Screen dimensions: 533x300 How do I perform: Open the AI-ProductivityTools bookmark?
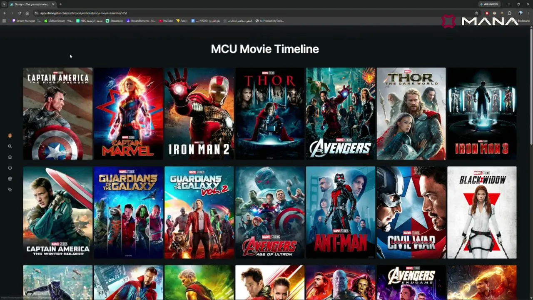[269, 21]
